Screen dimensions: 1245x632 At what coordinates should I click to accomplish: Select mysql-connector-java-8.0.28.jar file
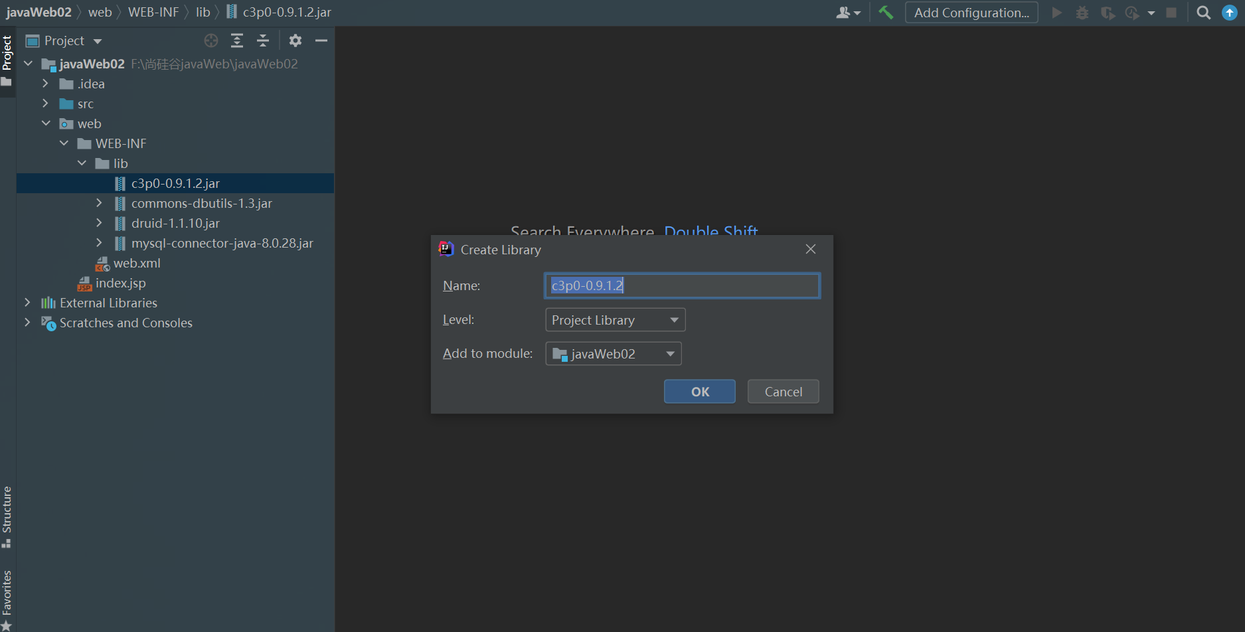click(x=222, y=243)
